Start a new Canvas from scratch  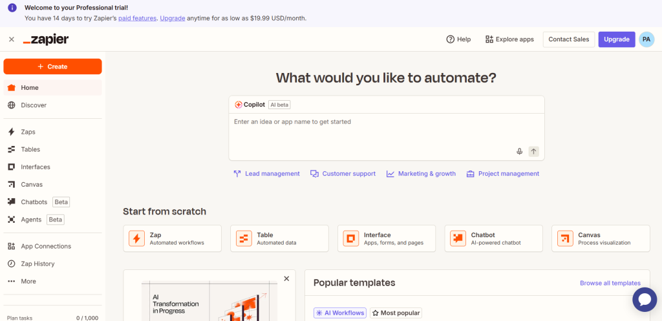pyautogui.click(x=601, y=238)
